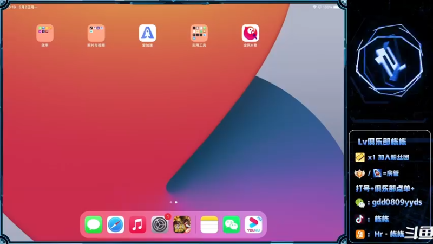The height and width of the screenshot is (244, 433).
Task: Open the 实用工具 folder
Action: coord(199,33)
